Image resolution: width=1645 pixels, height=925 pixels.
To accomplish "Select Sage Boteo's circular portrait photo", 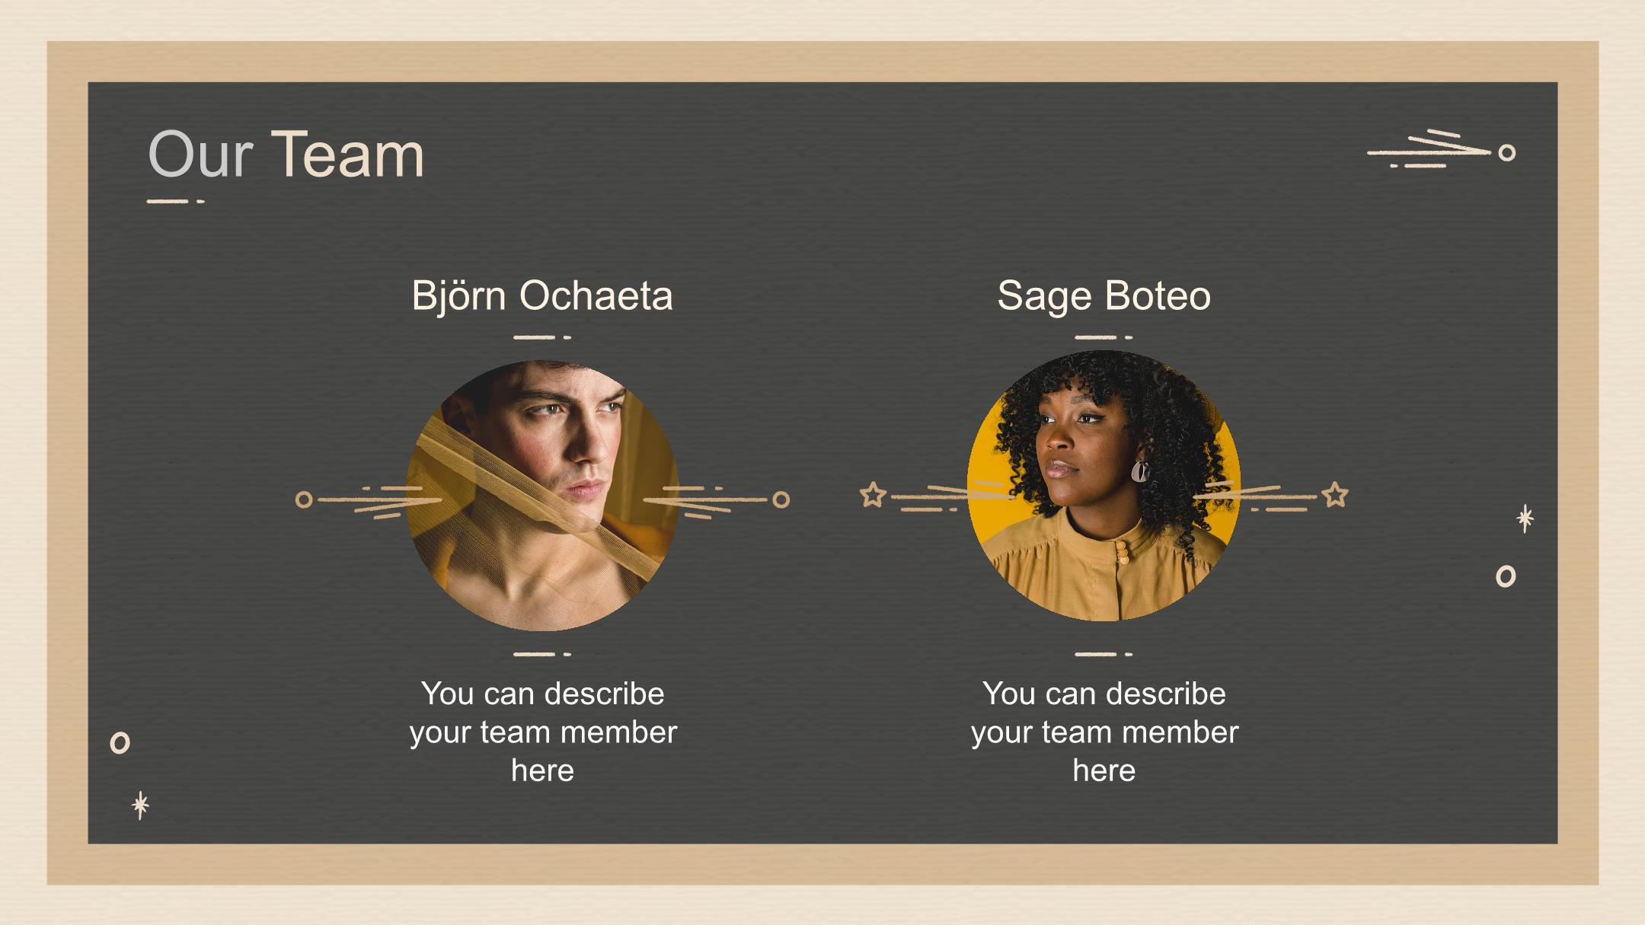I will click(1104, 486).
